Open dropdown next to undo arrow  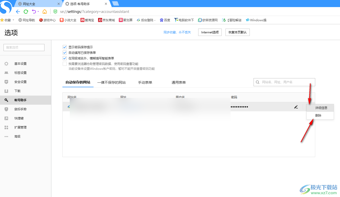pos(38,12)
